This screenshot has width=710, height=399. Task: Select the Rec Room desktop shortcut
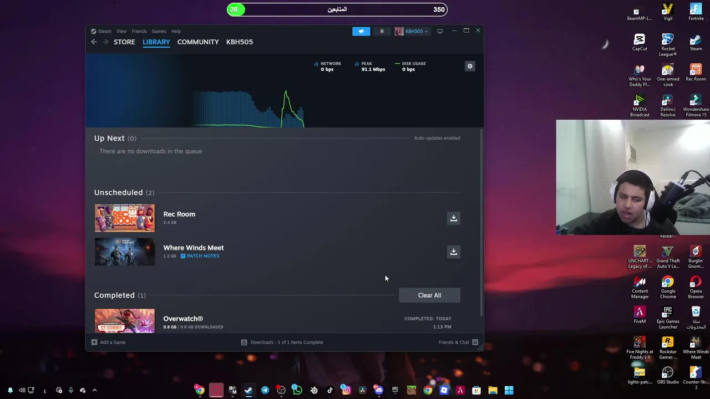696,73
